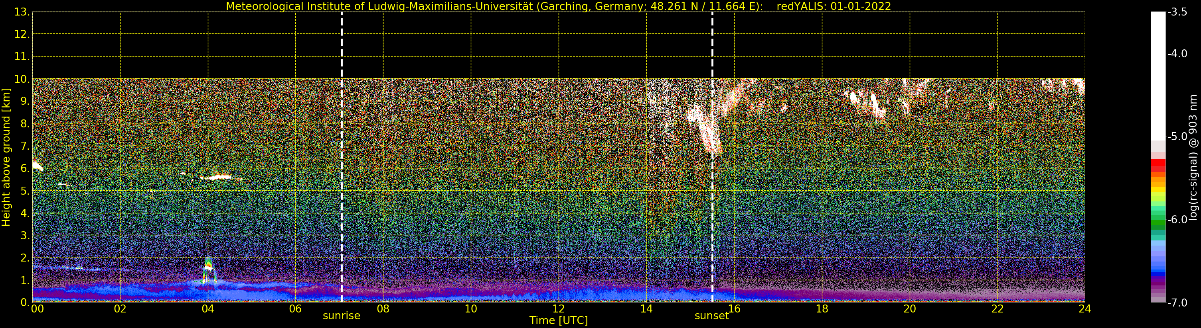1201x328 pixels.
Task: Click the '16' time axis tick label
Action: [x=734, y=309]
